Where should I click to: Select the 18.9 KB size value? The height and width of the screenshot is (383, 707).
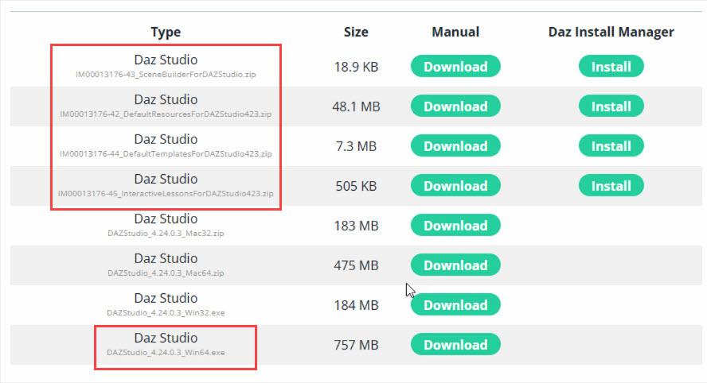click(356, 67)
